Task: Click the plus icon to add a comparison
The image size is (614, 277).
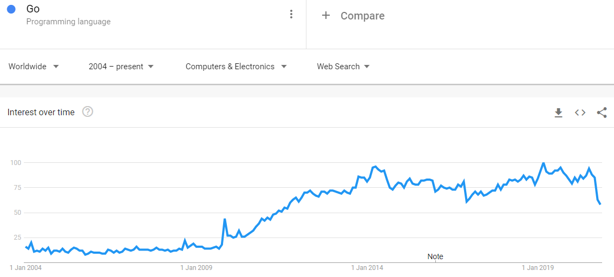Action: coord(326,15)
